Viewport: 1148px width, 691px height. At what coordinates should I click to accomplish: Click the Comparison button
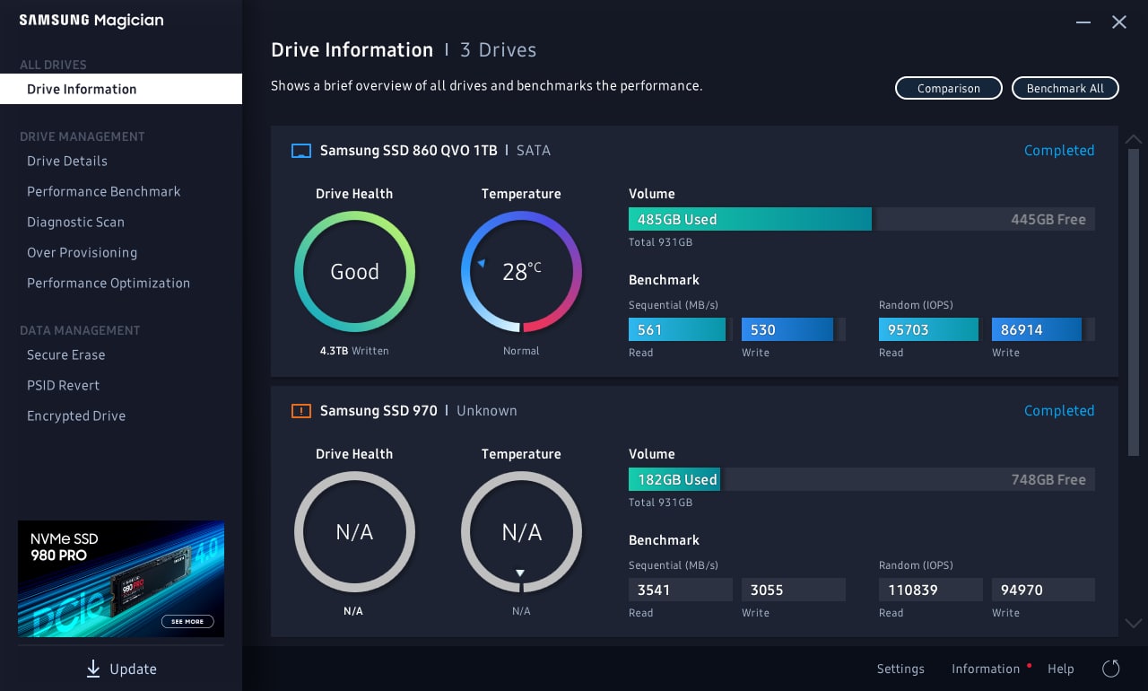[949, 88]
